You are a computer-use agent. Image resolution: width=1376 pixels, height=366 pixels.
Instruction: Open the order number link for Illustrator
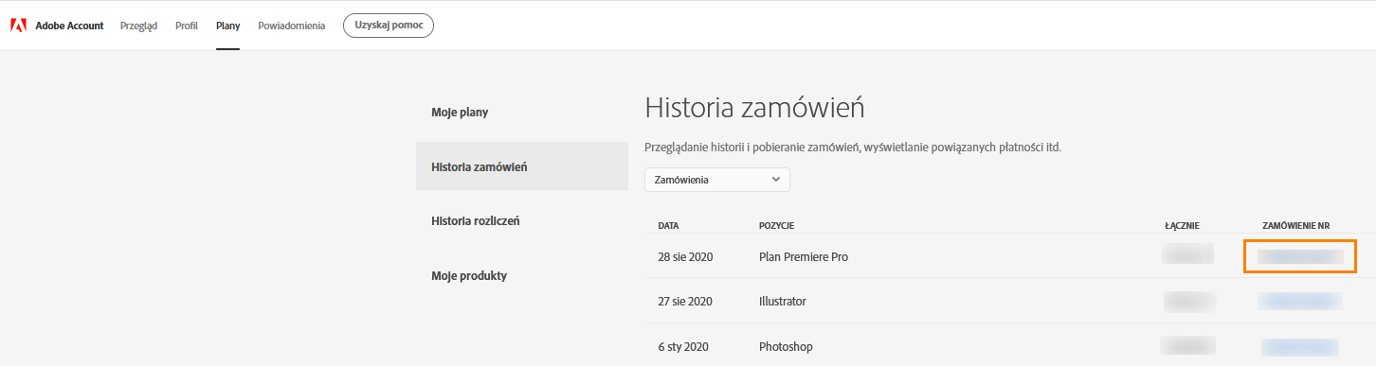click(1299, 302)
